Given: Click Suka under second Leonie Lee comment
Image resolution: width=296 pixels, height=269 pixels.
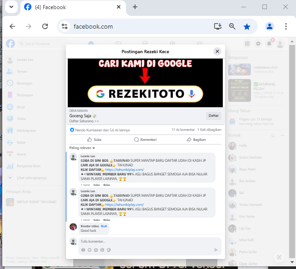Looking at the screenshot, I should [96, 220].
